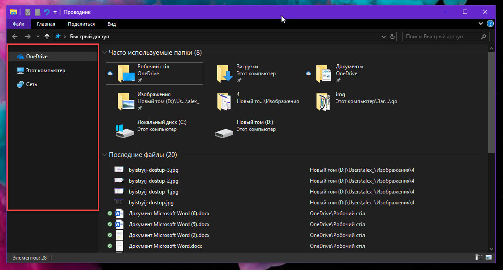The height and width of the screenshot is (270, 503).
Task: Select Документ Microsoft Word (2).docx
Action: (x=169, y=235)
